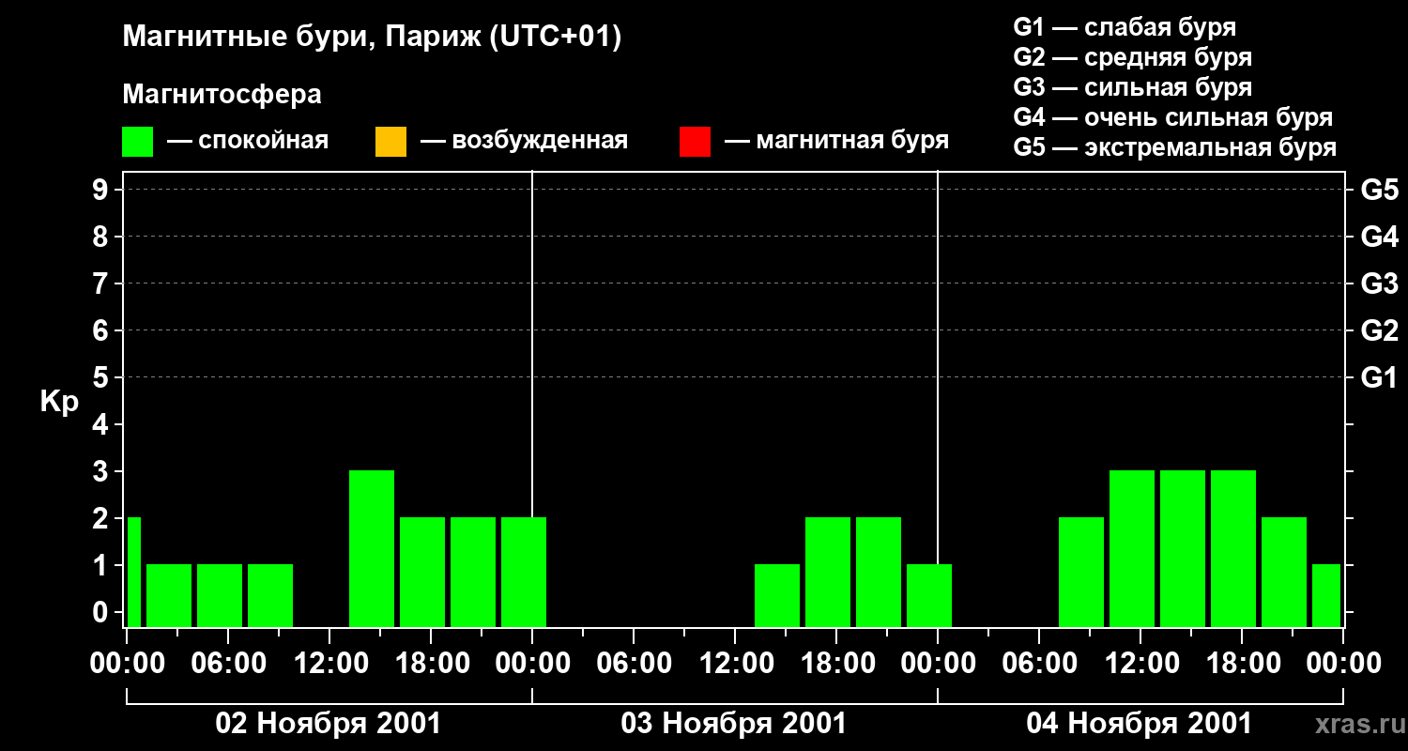
Task: Click the green 'спокойная' color swatch
Action: tap(138, 142)
